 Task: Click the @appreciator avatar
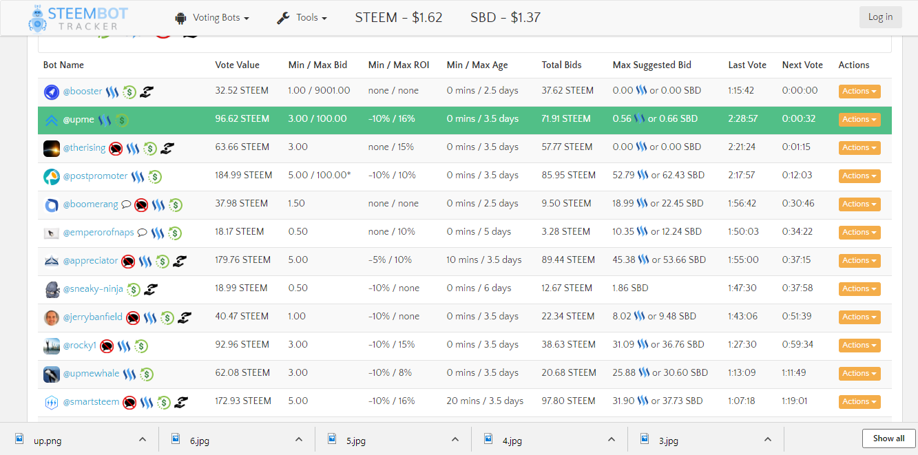[52, 261]
